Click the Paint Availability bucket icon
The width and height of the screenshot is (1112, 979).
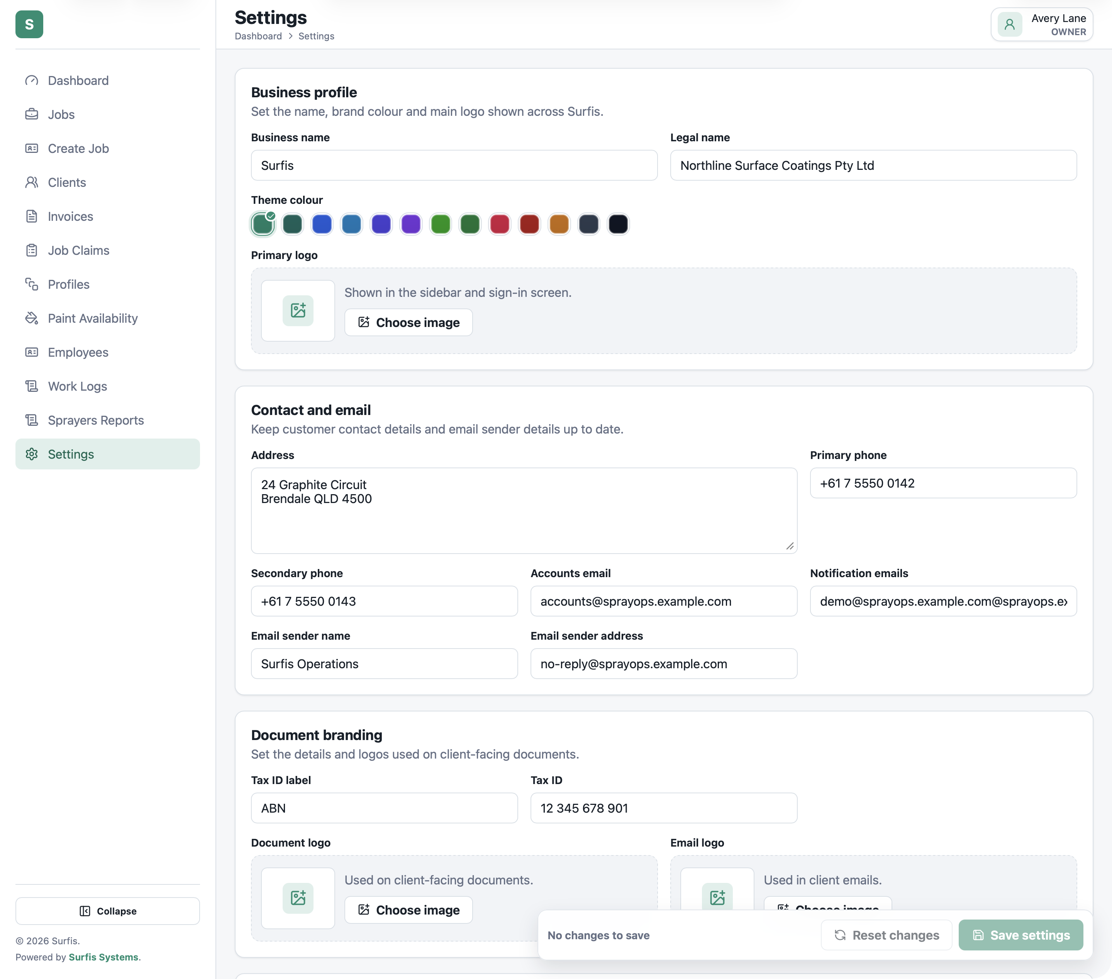(x=32, y=318)
